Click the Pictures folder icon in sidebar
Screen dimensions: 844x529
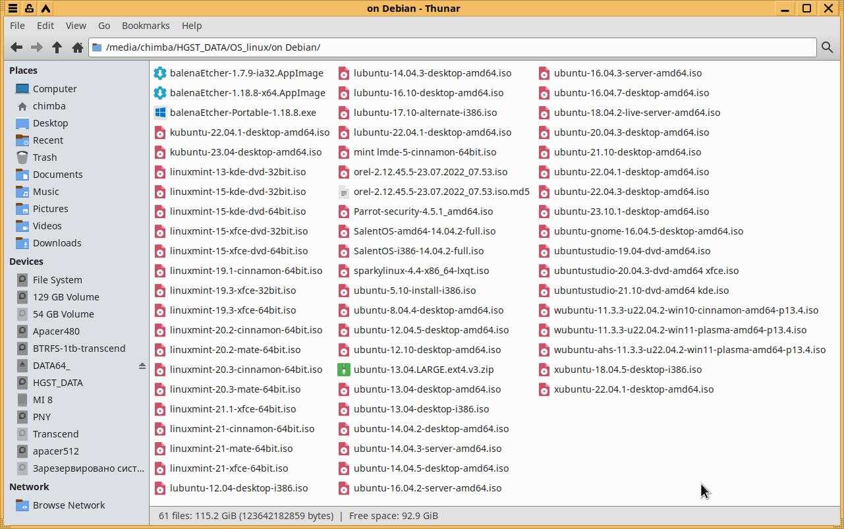click(x=22, y=209)
